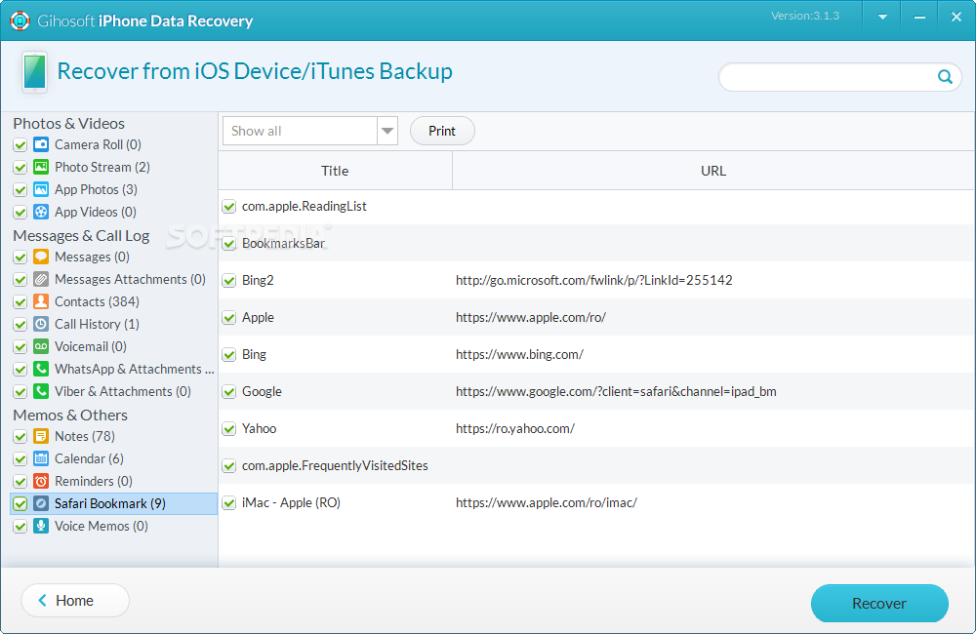Click the iPhone device icon in header

tap(35, 72)
